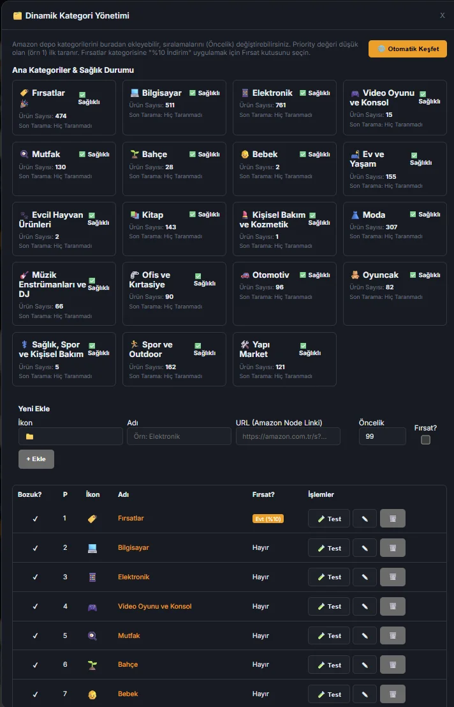Delete Video Oyunu ve Konsol row trash icon
454x707 pixels.
[x=392, y=607]
